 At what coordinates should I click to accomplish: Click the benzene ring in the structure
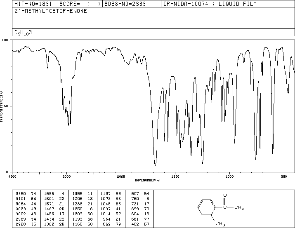[x=207, y=207]
